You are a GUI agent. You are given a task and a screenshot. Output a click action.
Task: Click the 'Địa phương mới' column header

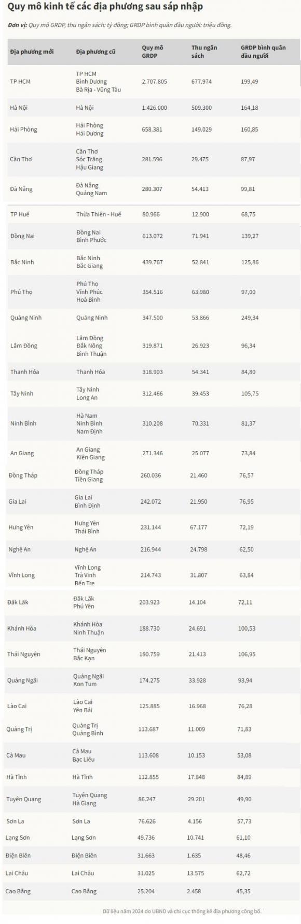(32, 52)
